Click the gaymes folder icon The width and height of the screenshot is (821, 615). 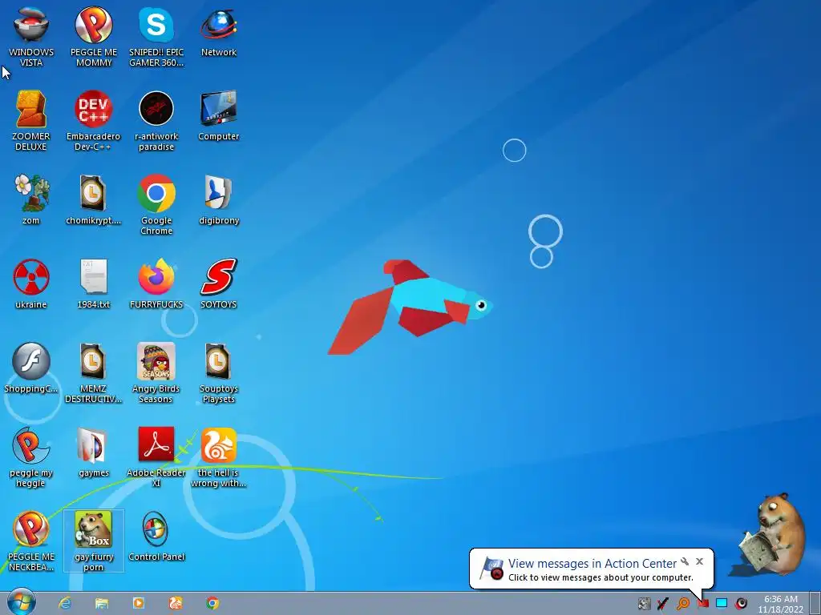click(x=93, y=452)
